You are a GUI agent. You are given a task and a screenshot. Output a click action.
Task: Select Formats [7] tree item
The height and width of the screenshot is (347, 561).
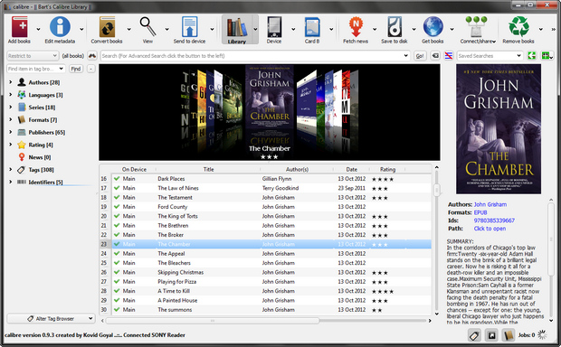click(x=43, y=119)
